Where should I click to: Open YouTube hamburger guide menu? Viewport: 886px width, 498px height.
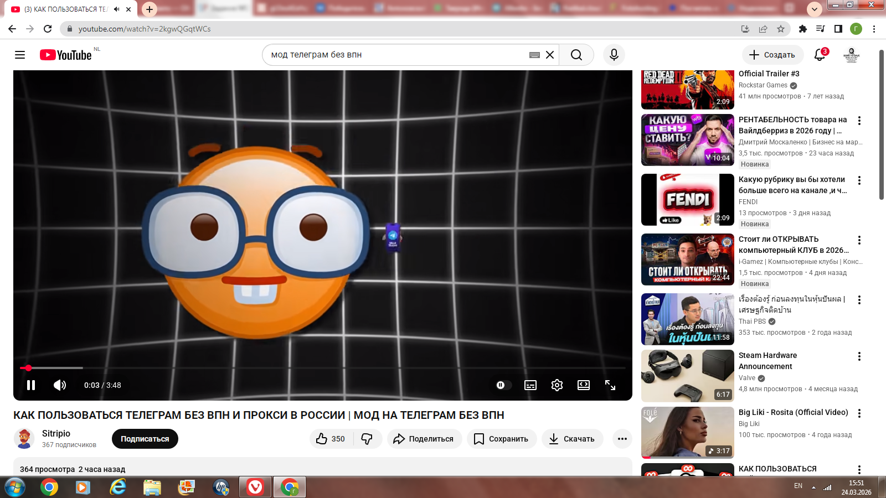tap(20, 55)
